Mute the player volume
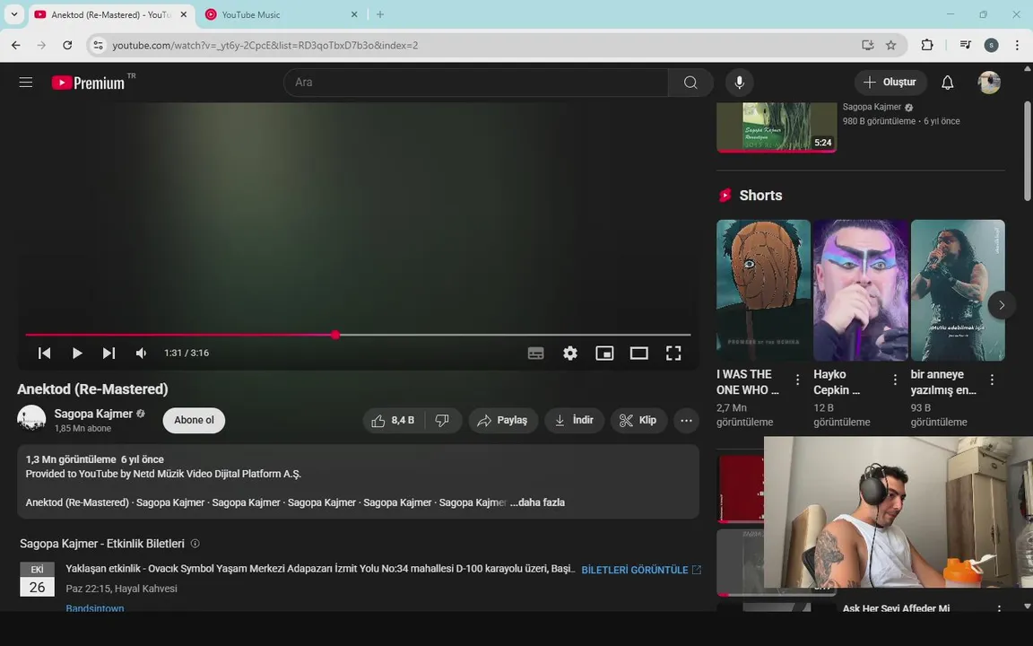The image size is (1033, 646). point(141,353)
